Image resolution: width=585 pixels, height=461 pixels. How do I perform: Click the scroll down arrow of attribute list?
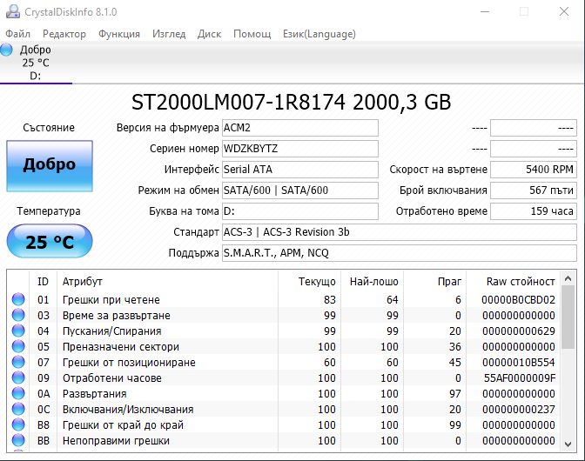tap(568, 444)
